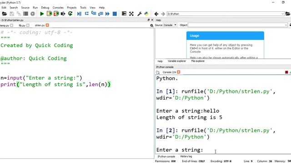This screenshot has height=163, width=291.
Task: Click the Maximize current pane icon
Action: (x=124, y=14)
